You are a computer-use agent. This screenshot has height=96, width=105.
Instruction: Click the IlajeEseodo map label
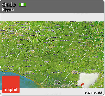pos(30,73)
